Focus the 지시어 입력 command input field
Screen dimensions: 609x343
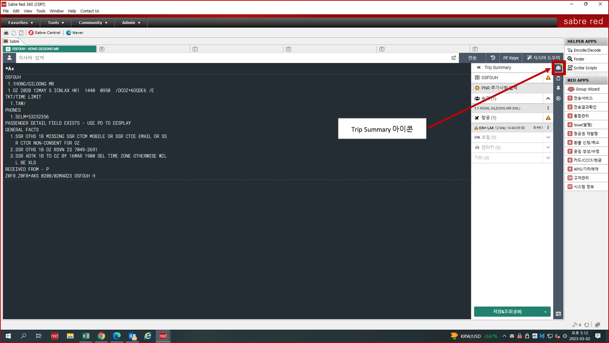click(232, 58)
